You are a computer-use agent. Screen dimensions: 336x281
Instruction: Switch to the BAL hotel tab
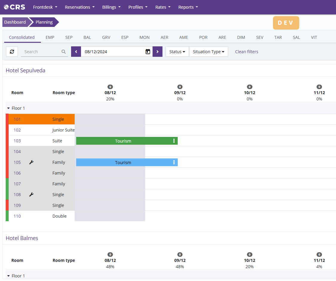[87, 37]
